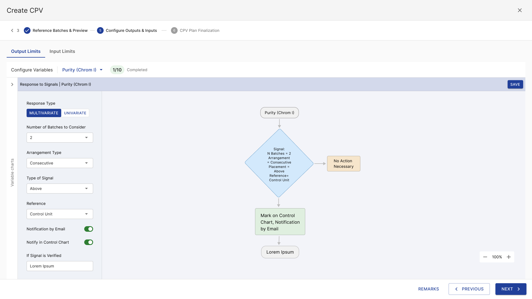Viewport: 532px width, 299px height.
Task: Click the 1/10 completed progress badge
Action: (117, 70)
